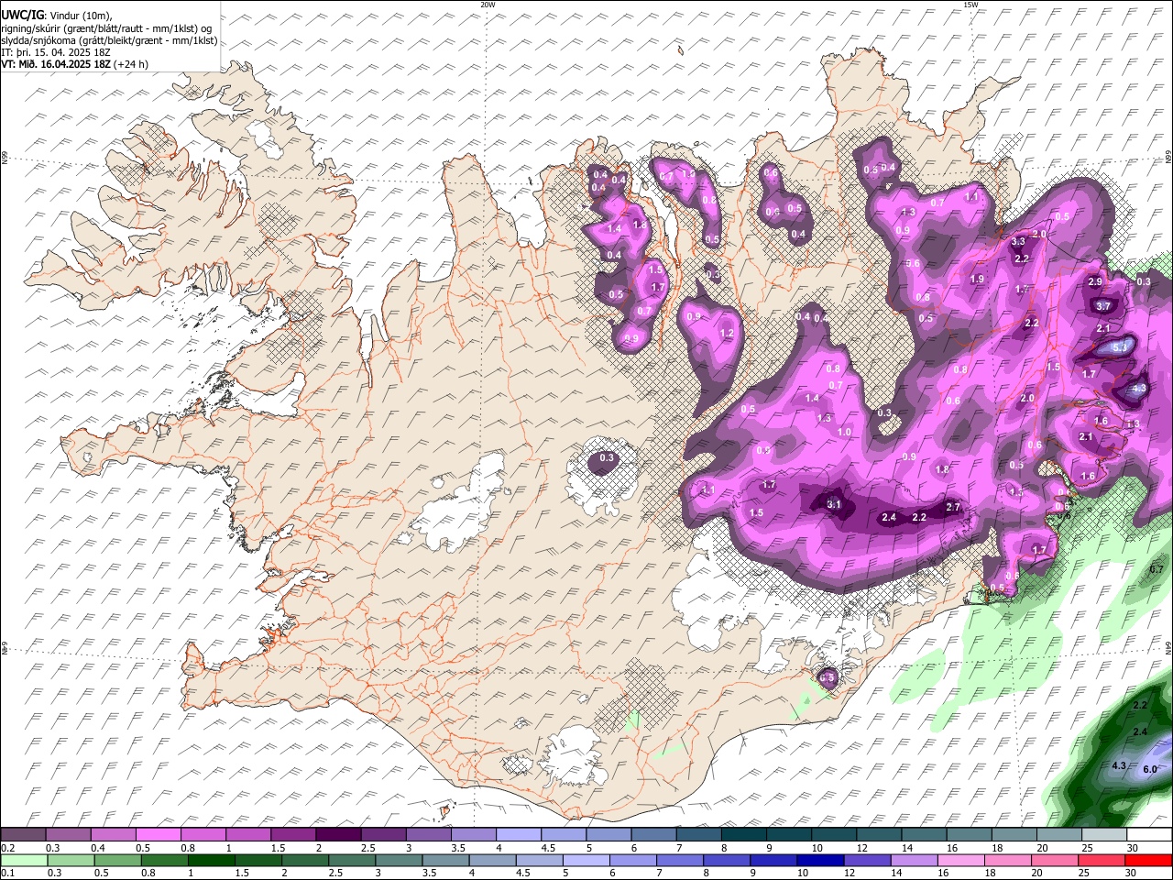Viewport: 1173px width, 880px height.
Task: Select the light lavender 4 snow legend swatch
Action: click(519, 835)
